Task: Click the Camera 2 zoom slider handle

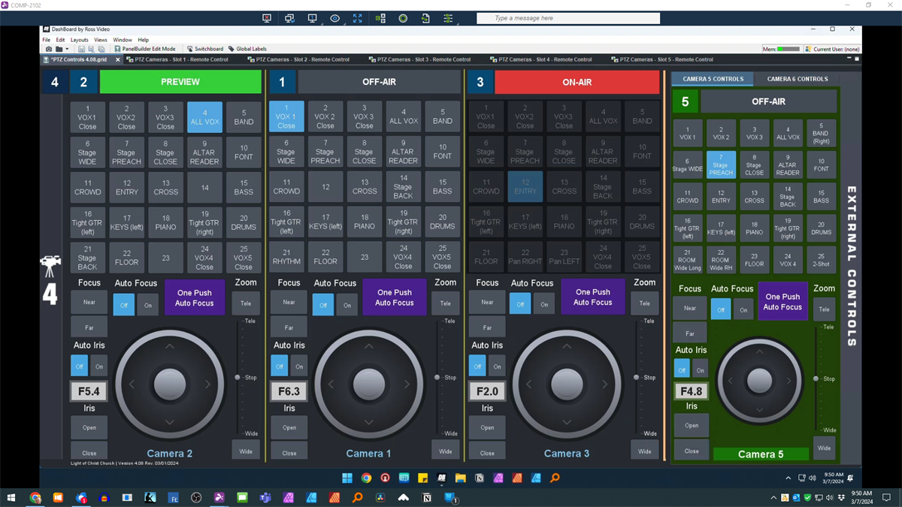Action: [x=238, y=378]
